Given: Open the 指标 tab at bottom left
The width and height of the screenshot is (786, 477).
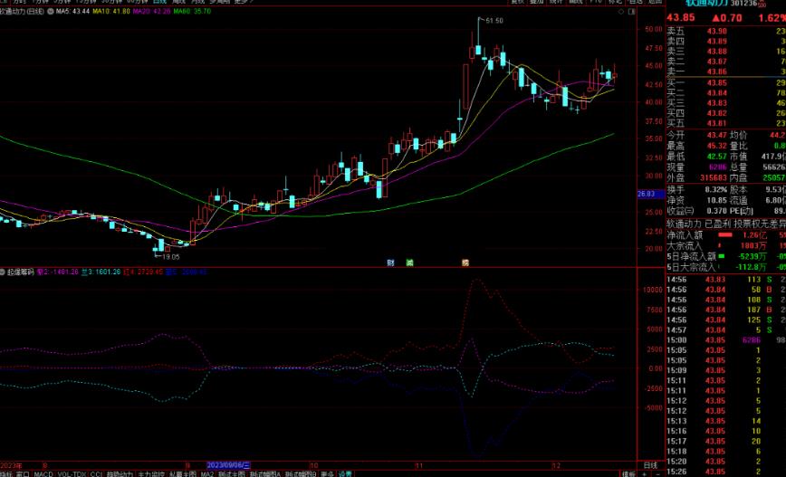Looking at the screenshot, I should click(6, 473).
